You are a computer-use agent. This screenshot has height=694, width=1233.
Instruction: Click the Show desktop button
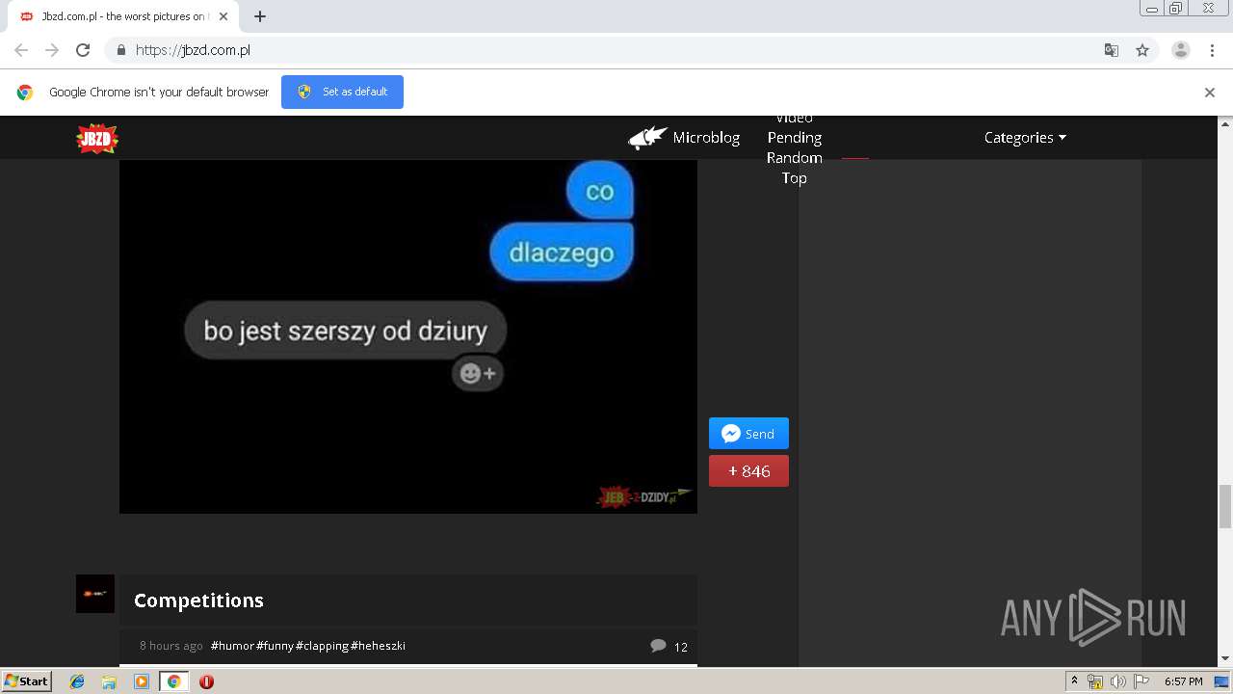(x=1223, y=681)
